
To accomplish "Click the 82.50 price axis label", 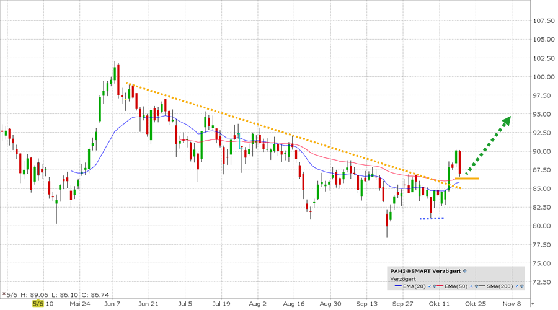I will [x=543, y=208].
